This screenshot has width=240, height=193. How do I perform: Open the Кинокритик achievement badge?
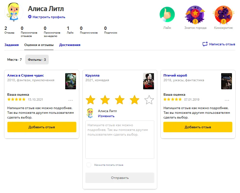223,15
